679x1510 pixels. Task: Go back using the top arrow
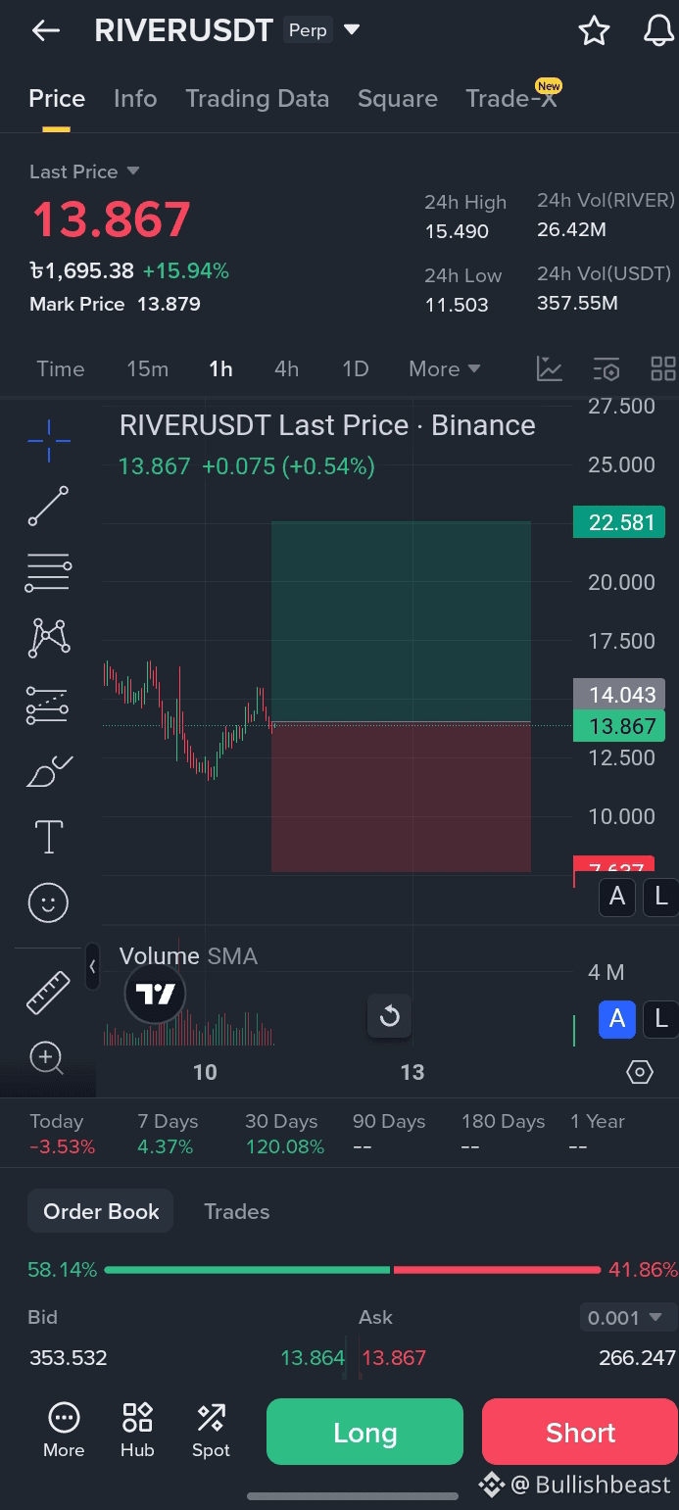pos(46,31)
